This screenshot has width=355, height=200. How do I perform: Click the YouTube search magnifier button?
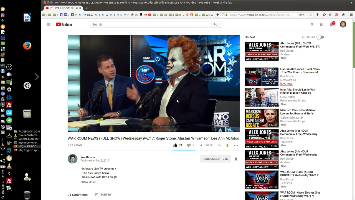pos(215,24)
